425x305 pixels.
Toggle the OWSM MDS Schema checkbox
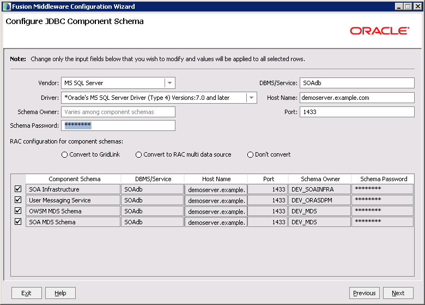(18, 211)
